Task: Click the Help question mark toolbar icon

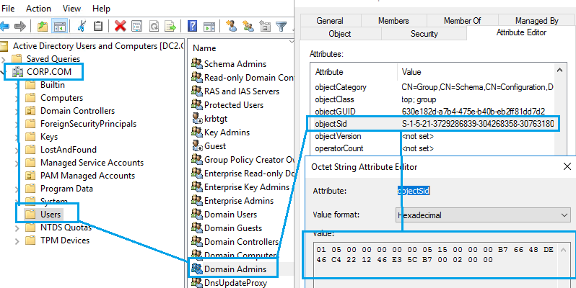Action: [x=193, y=26]
